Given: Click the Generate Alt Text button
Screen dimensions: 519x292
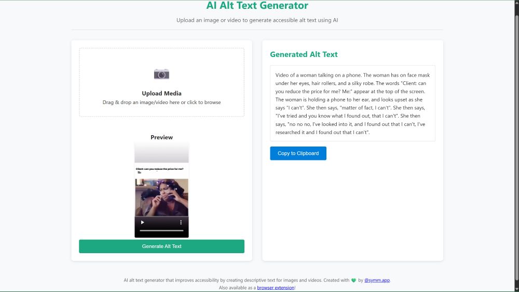Looking at the screenshot, I should point(161,246).
